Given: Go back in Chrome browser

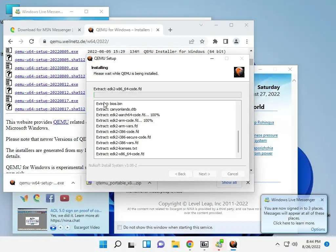Looking at the screenshot, I should pos(10,41).
